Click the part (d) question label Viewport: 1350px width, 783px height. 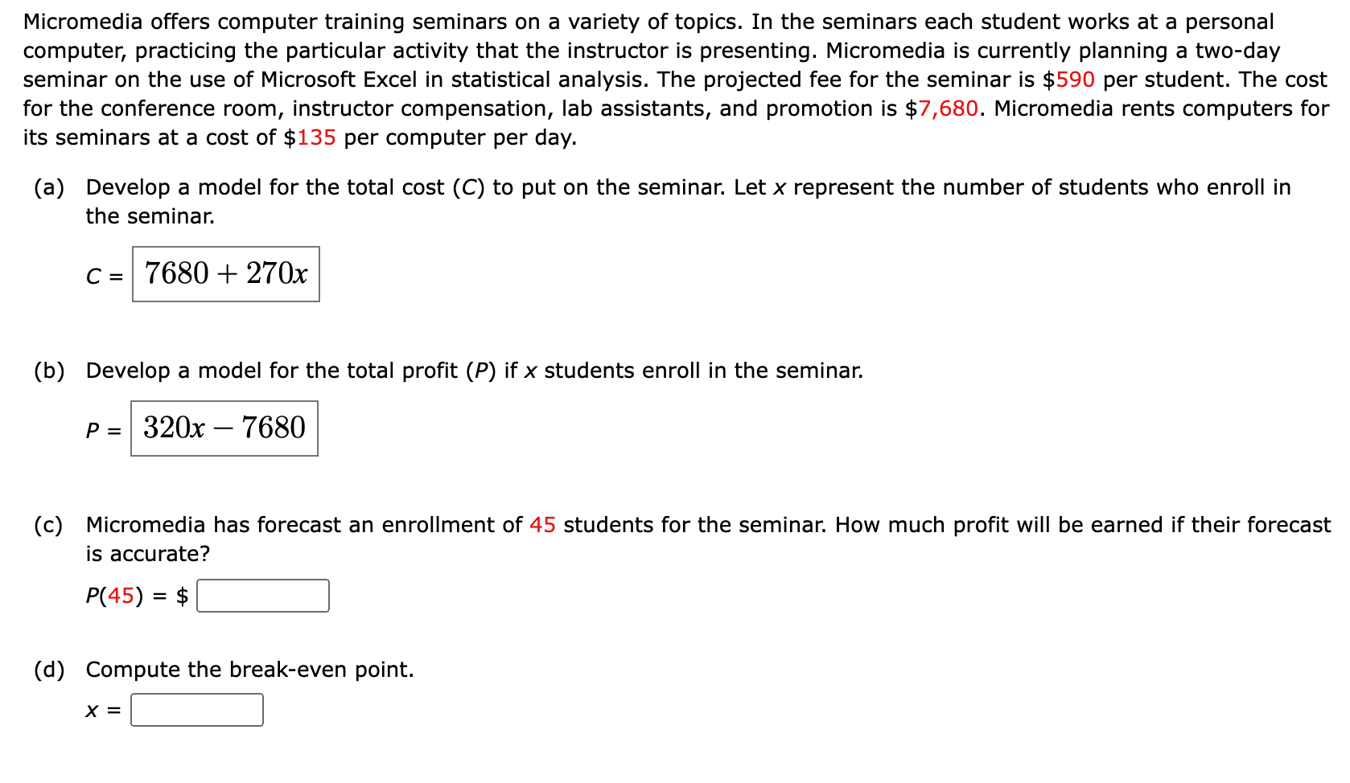pos(50,668)
